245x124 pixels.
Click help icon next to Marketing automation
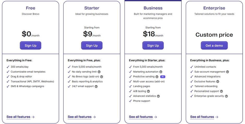161,72
